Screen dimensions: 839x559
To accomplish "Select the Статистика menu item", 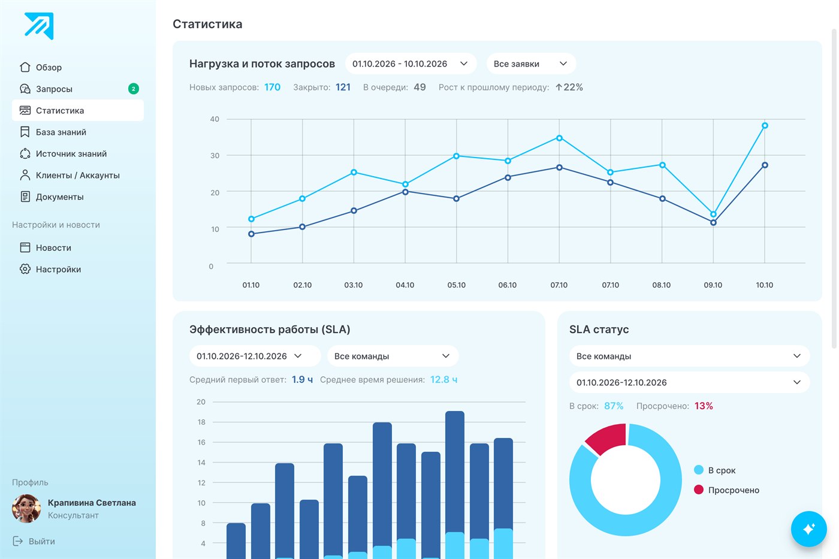I will 78,110.
